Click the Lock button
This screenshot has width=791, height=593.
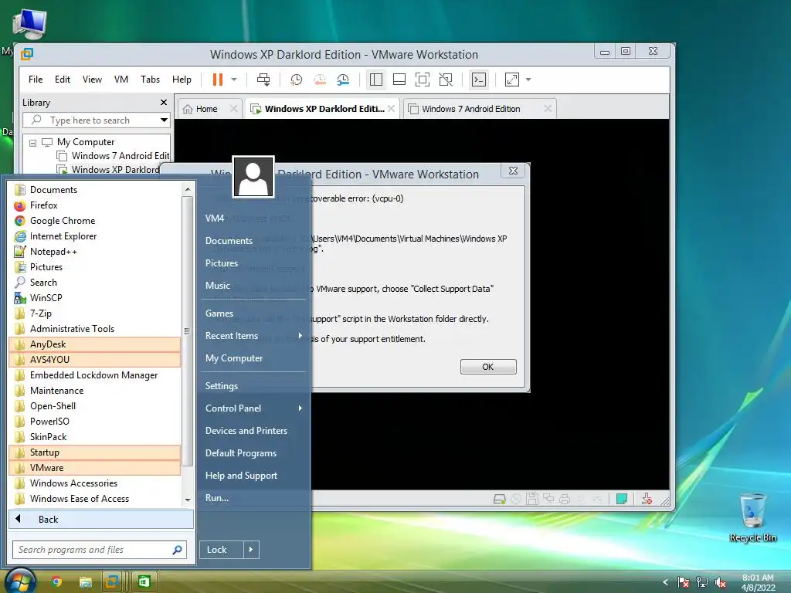pos(222,550)
